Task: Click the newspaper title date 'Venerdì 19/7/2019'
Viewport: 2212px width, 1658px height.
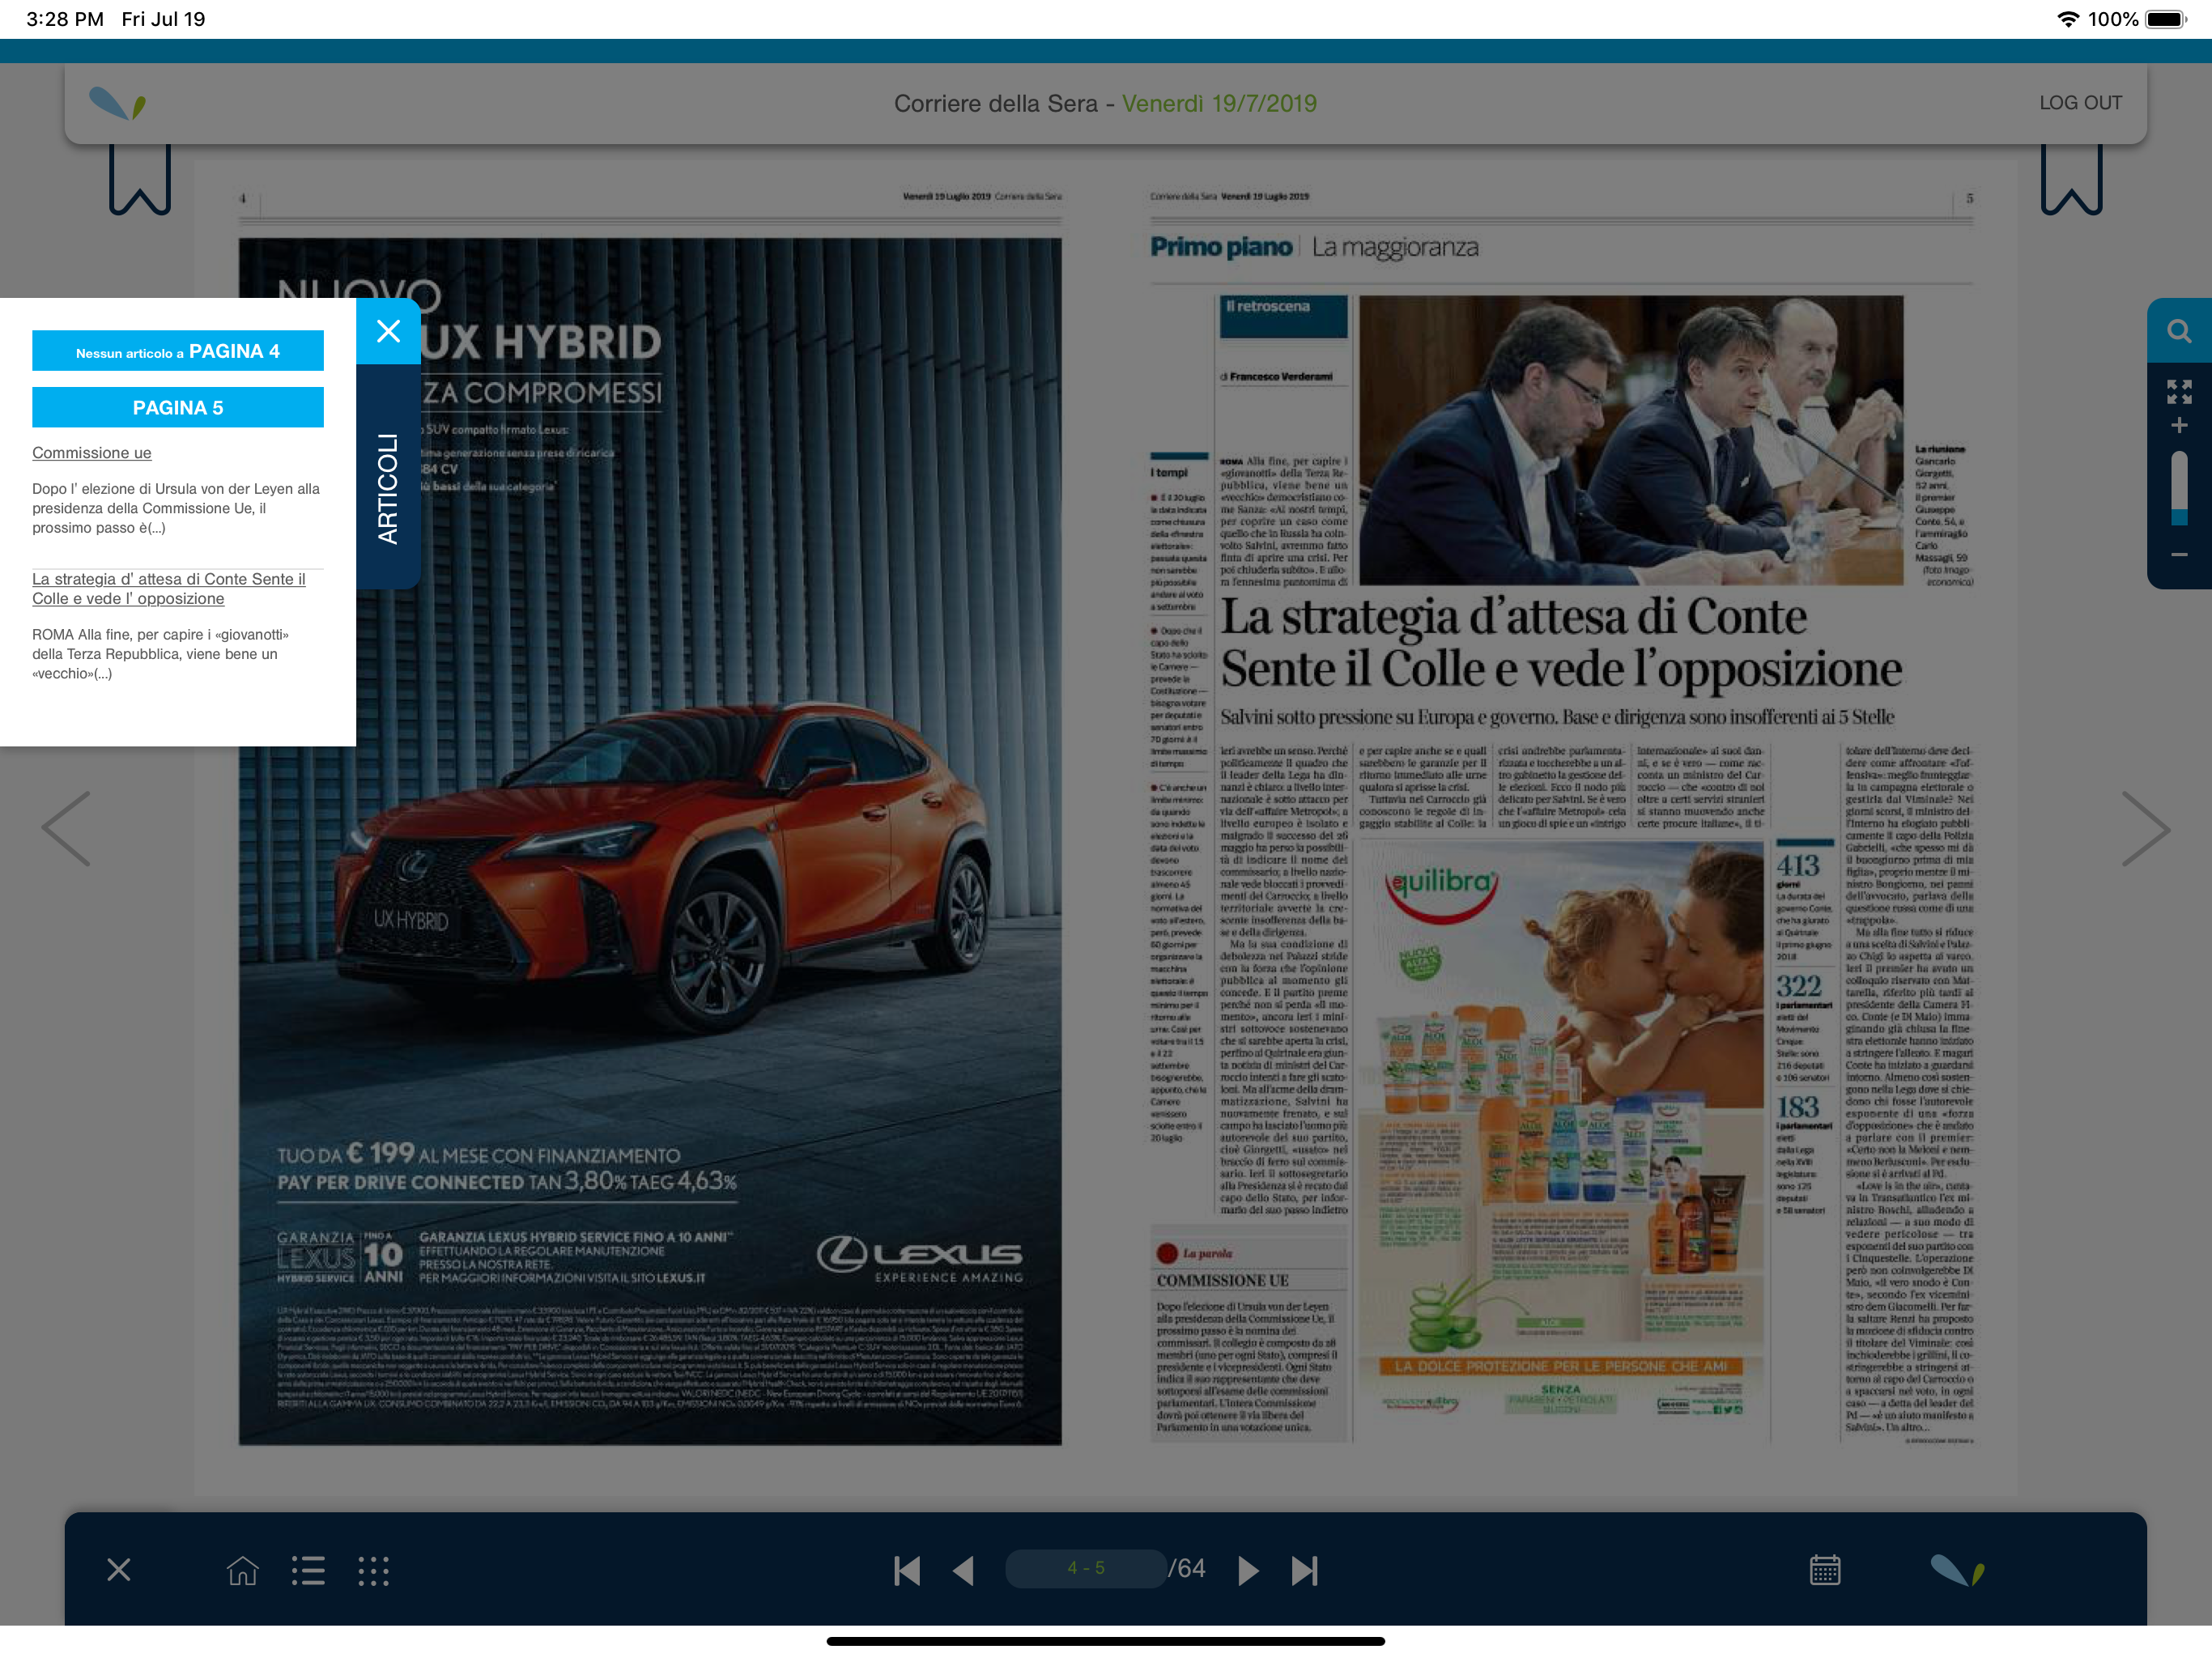Action: point(1219,103)
